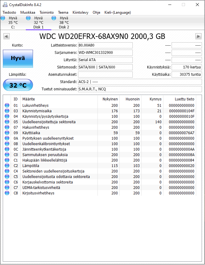Click the CrystalDiskInfo title bar icon
This screenshot has width=205, height=265.
point(5,5)
